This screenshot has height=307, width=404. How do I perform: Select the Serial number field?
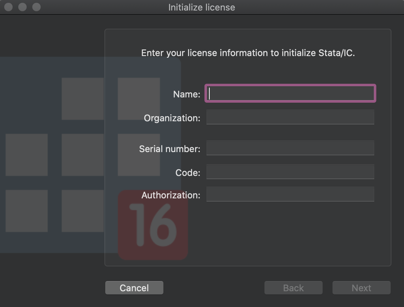point(290,148)
